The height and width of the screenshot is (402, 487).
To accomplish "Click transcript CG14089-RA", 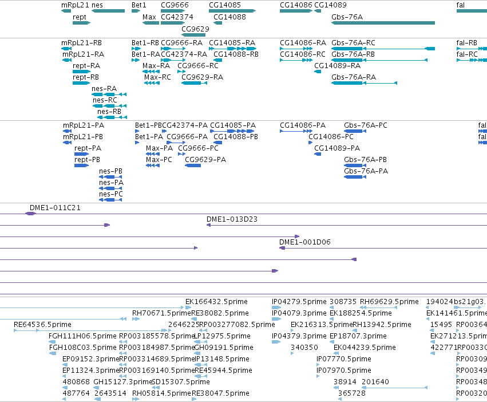I will (337, 66).
